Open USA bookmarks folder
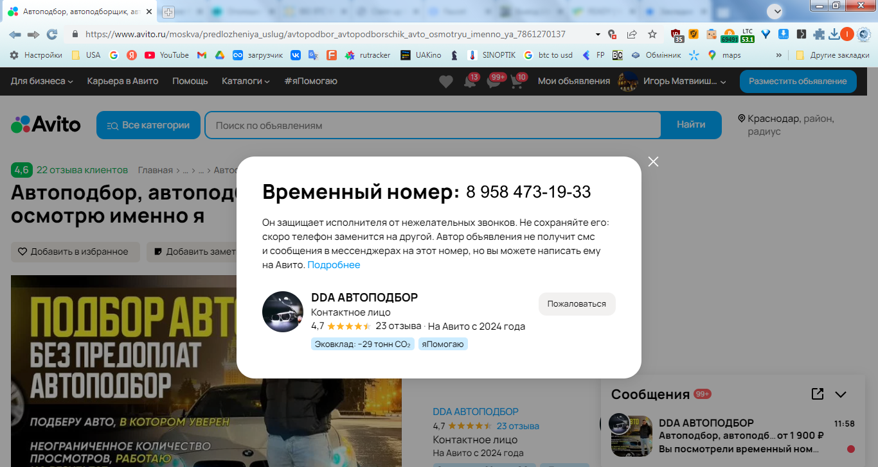The image size is (878, 467). point(86,55)
